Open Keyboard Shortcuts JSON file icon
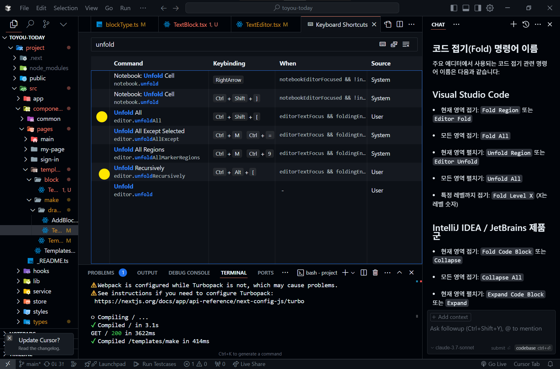 (x=388, y=24)
